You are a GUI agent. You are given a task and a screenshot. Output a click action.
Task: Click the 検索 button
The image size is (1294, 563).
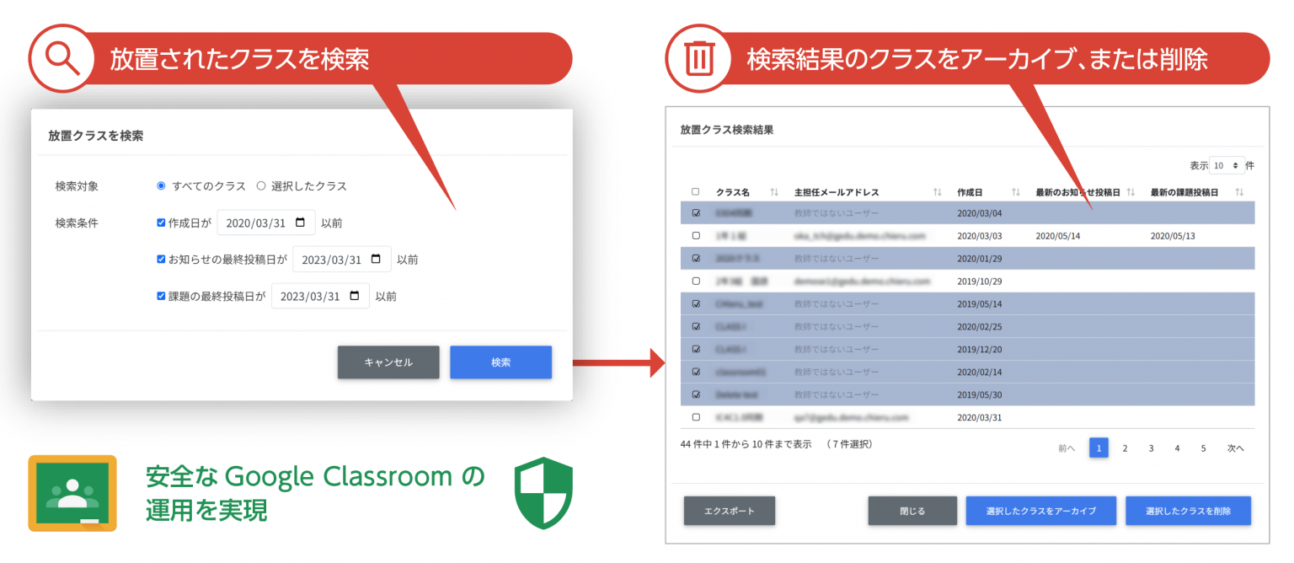(x=500, y=362)
